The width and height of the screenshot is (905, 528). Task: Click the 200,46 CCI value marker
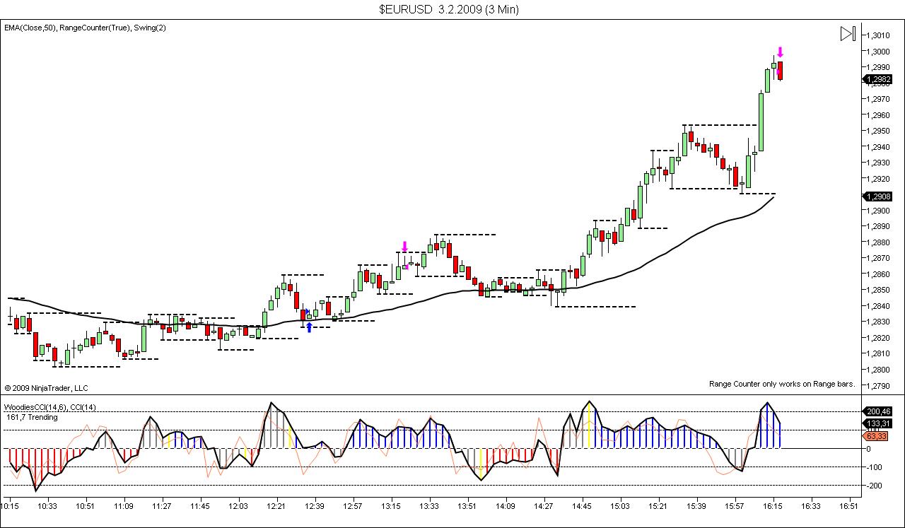[877, 411]
